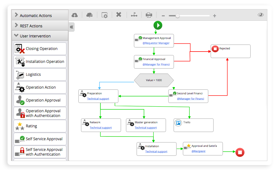Screen dimensions: 279x172
Task: Open Preparation's Technical support link
Action: coord(98,99)
